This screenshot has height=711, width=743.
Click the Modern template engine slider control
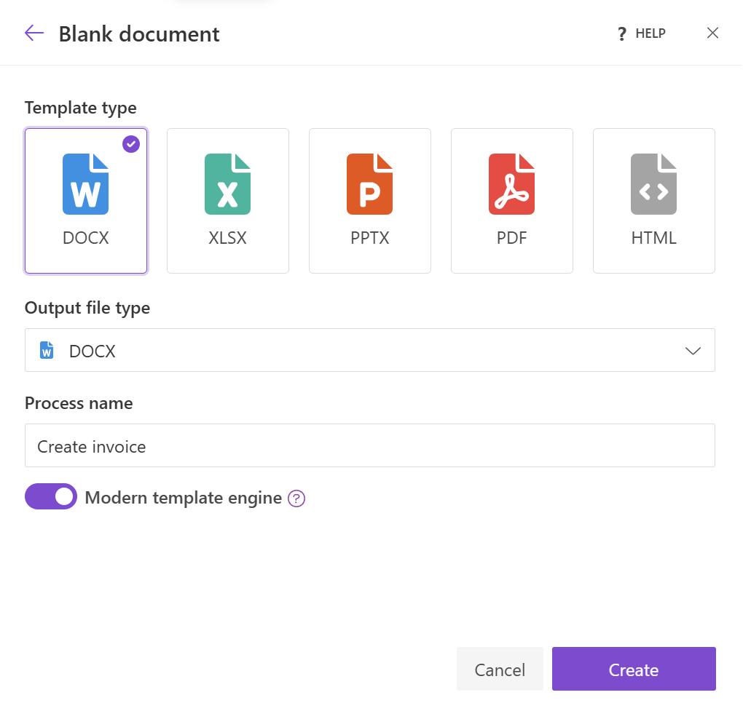(x=50, y=496)
